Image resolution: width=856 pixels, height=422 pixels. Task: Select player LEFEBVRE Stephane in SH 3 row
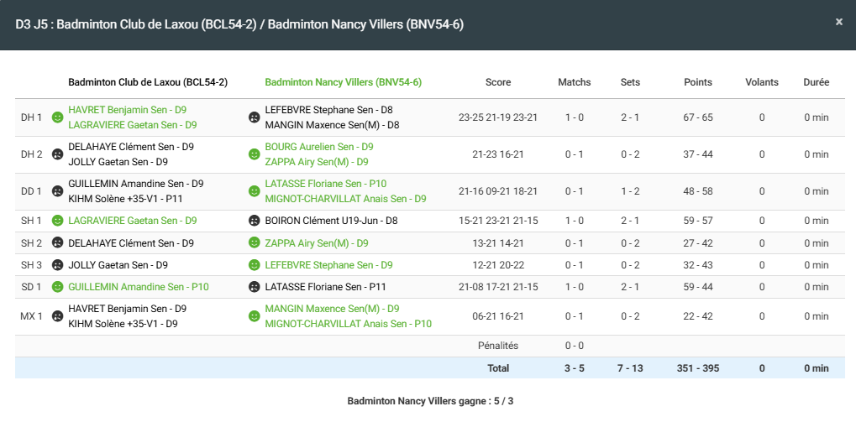point(328,265)
